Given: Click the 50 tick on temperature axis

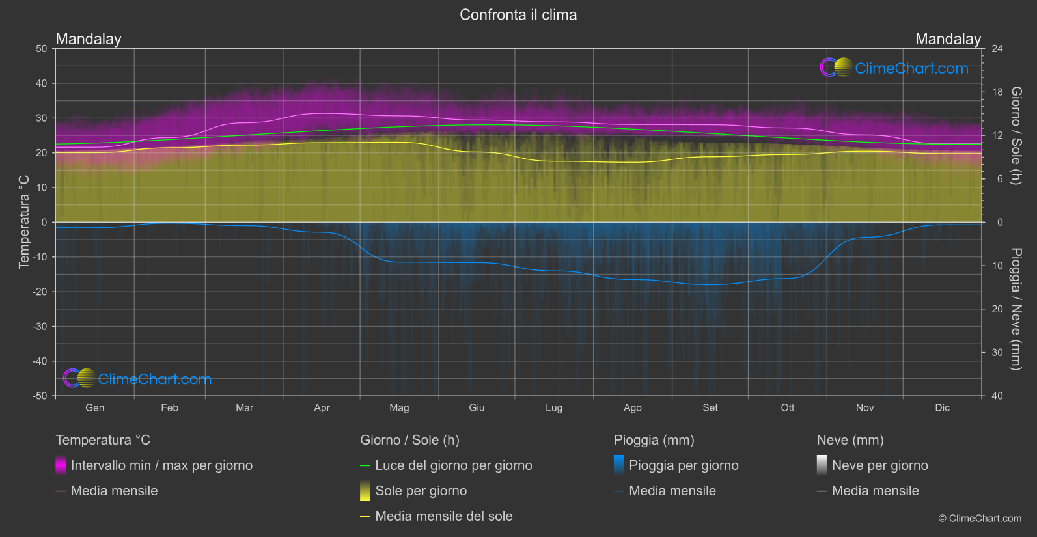Looking at the screenshot, I should tap(42, 49).
